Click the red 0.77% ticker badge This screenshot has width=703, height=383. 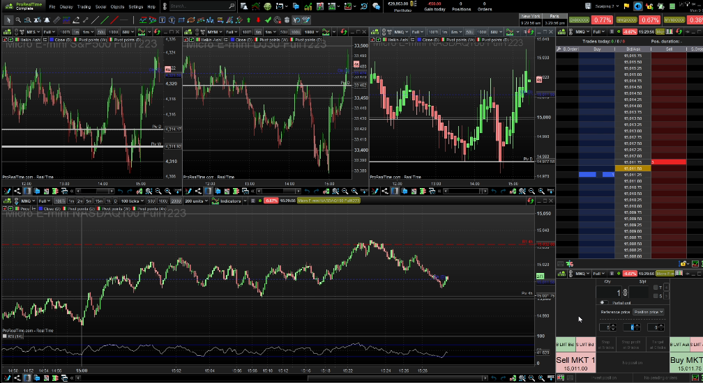point(602,20)
